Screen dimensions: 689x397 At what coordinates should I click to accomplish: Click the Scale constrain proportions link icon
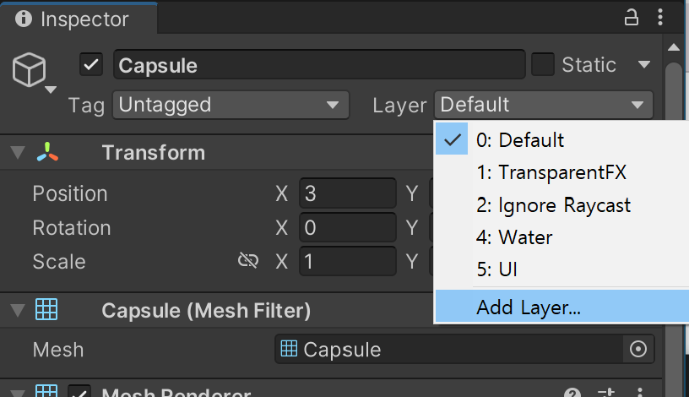[247, 261]
